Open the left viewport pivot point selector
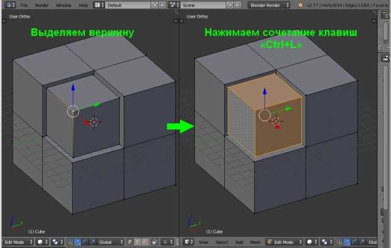 (x=57, y=242)
